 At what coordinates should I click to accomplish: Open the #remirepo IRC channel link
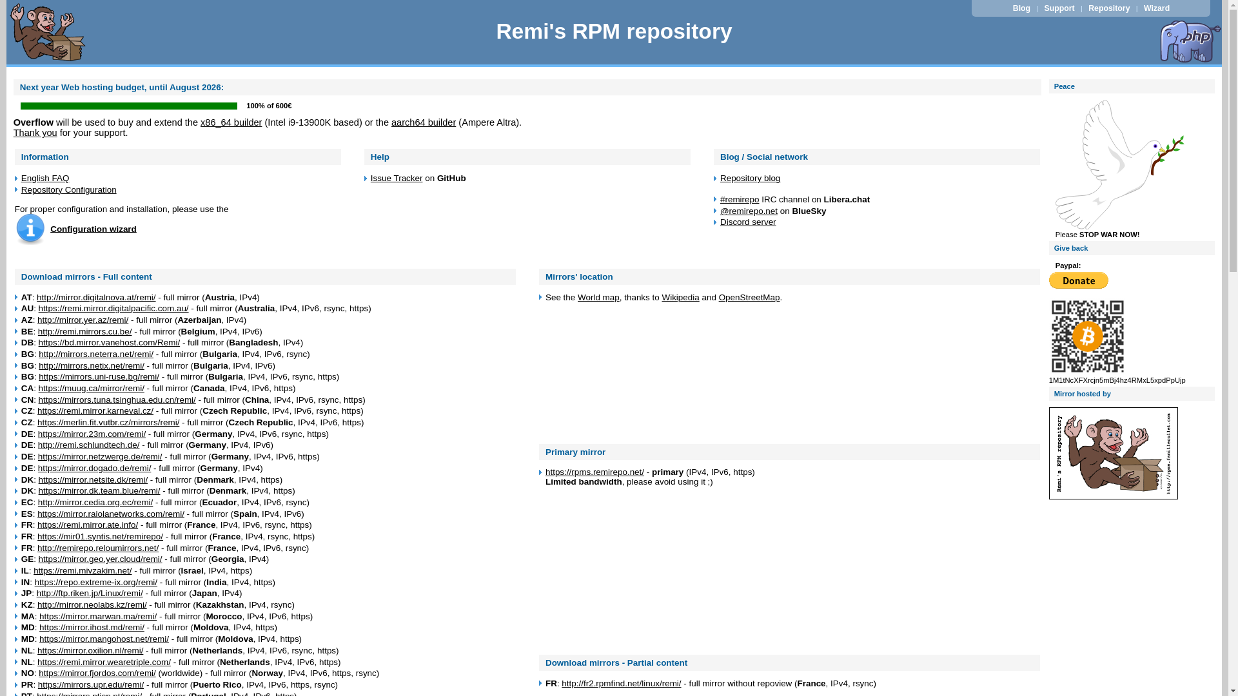tap(740, 200)
